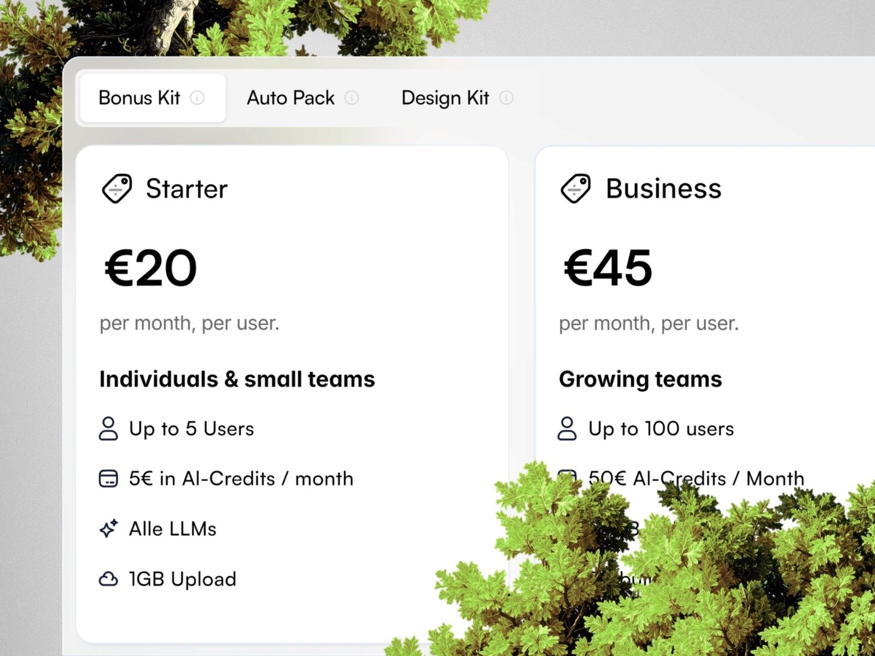Click the price tag icon next to Business
The image size is (875, 656).
(576, 189)
